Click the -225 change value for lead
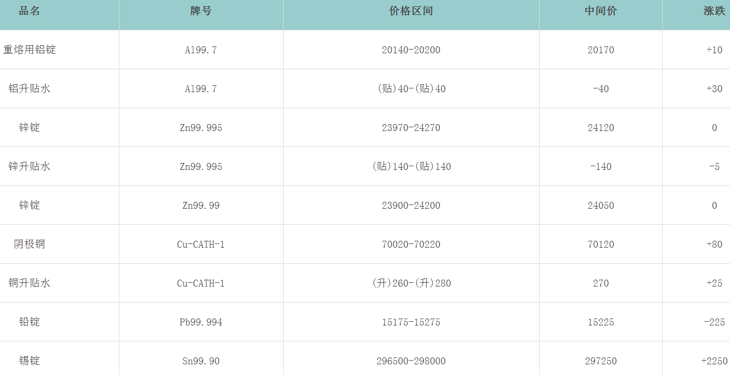730x375 pixels. (x=714, y=322)
